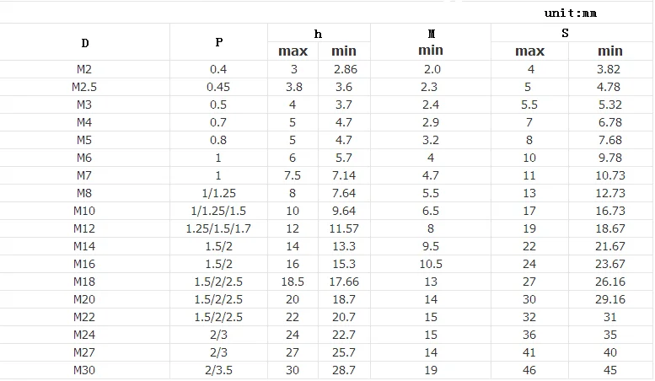
Task: Select the 3.82 S min cell
Action: 609,69
